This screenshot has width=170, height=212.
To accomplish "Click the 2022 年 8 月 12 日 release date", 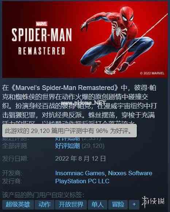I will pyautogui.click(x=81, y=158).
